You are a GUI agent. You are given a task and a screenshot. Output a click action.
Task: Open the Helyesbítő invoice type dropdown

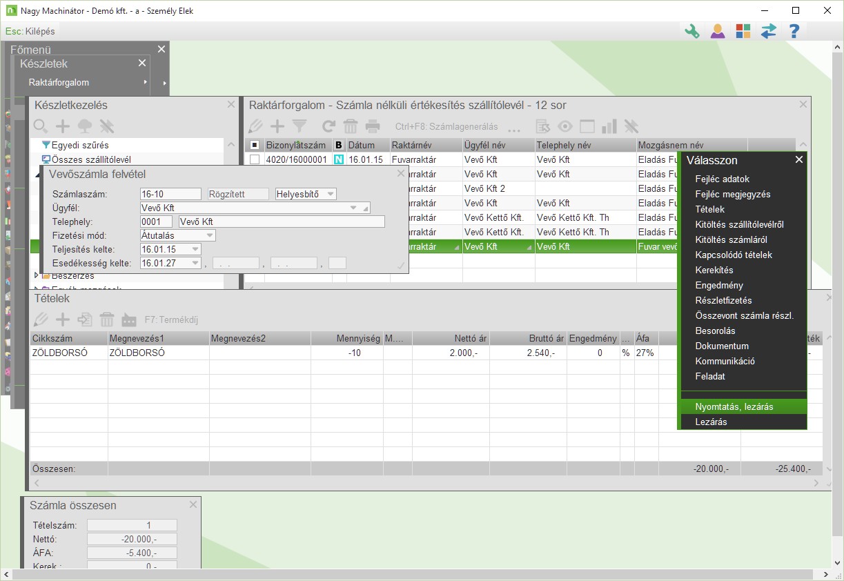(x=331, y=194)
